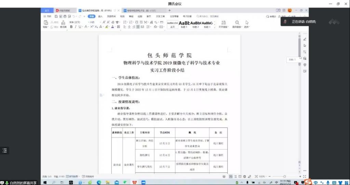Apply the 标题 1 heading style
The height and width of the screenshot is (185, 350).
click(x=184, y=24)
